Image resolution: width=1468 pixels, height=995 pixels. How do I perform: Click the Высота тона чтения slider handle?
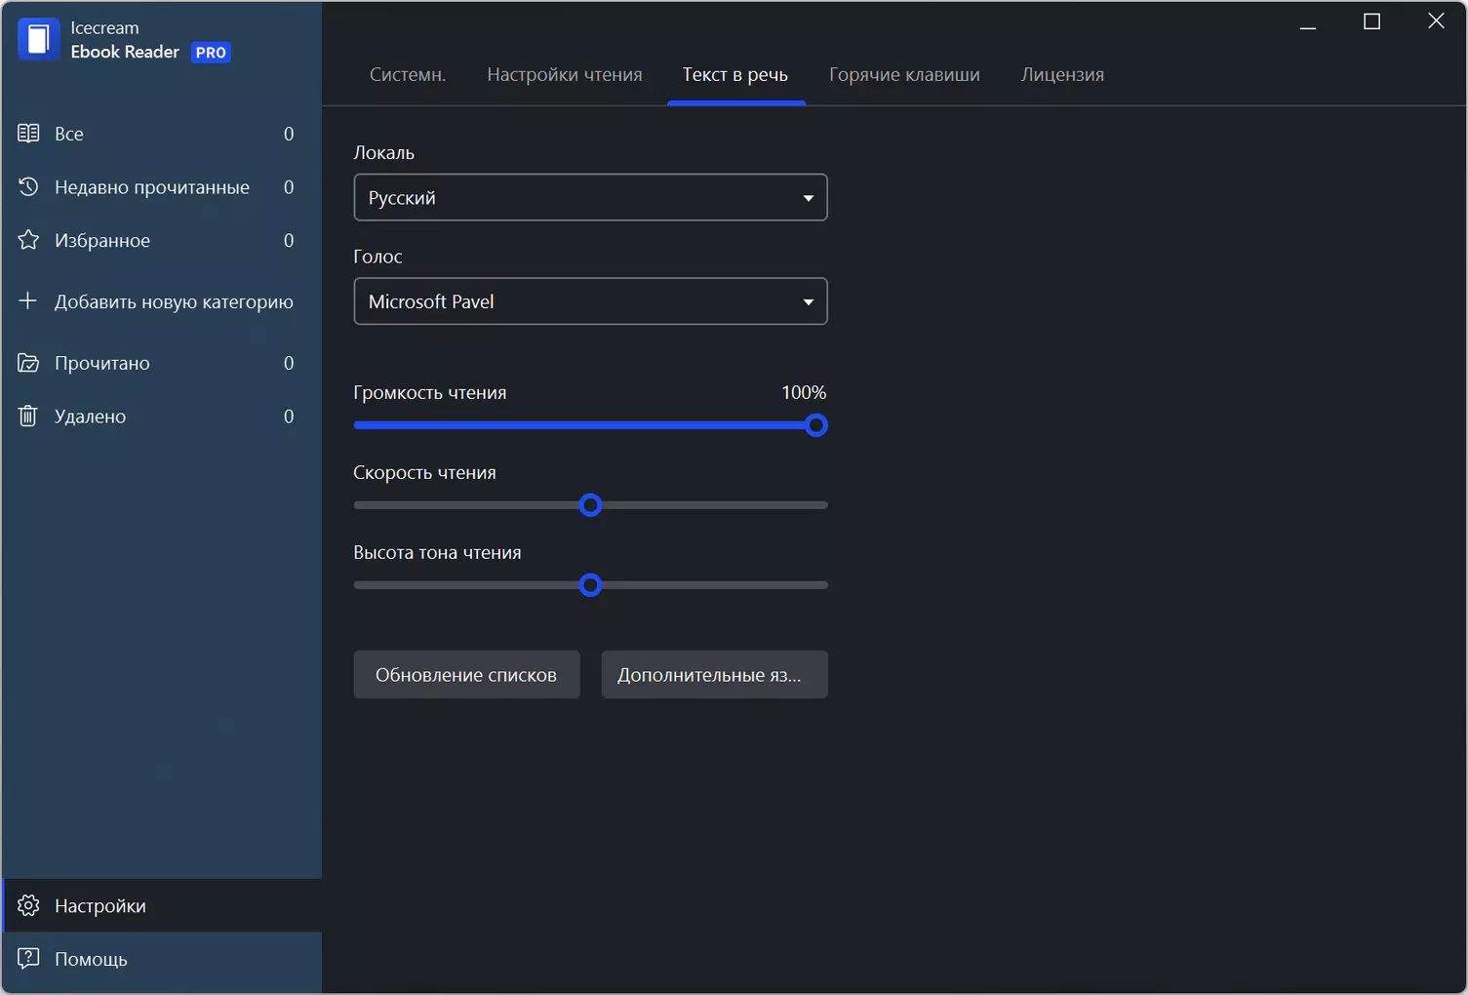click(x=590, y=585)
